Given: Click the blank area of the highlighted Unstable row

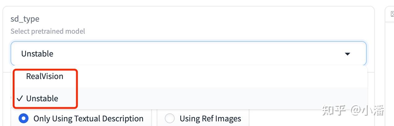Looking at the screenshot, I should pos(217,99).
